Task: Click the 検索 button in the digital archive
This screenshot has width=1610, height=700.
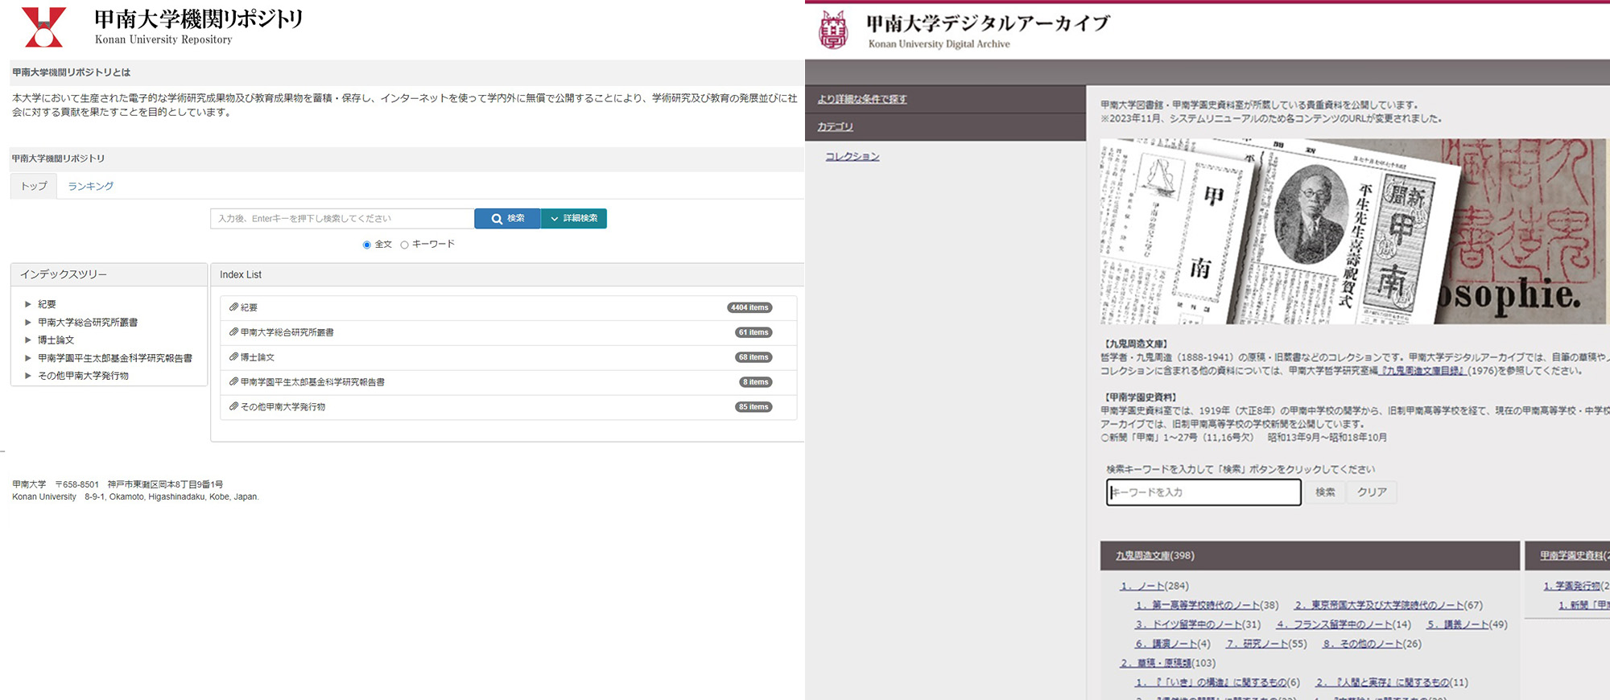Action: (x=1325, y=492)
